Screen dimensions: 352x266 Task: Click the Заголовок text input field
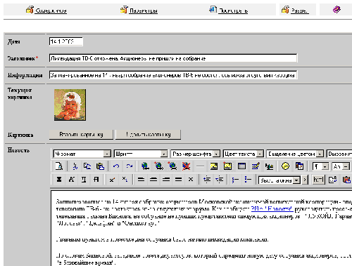(x=173, y=58)
